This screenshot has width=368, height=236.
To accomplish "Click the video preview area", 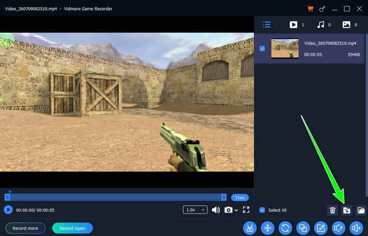I will coord(127,102).
